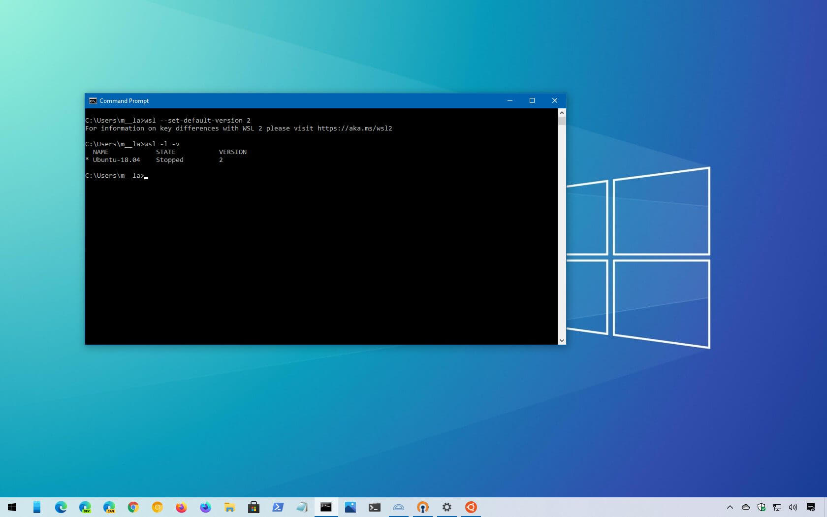
Task: Launch Google Chrome
Action: [x=133, y=507]
